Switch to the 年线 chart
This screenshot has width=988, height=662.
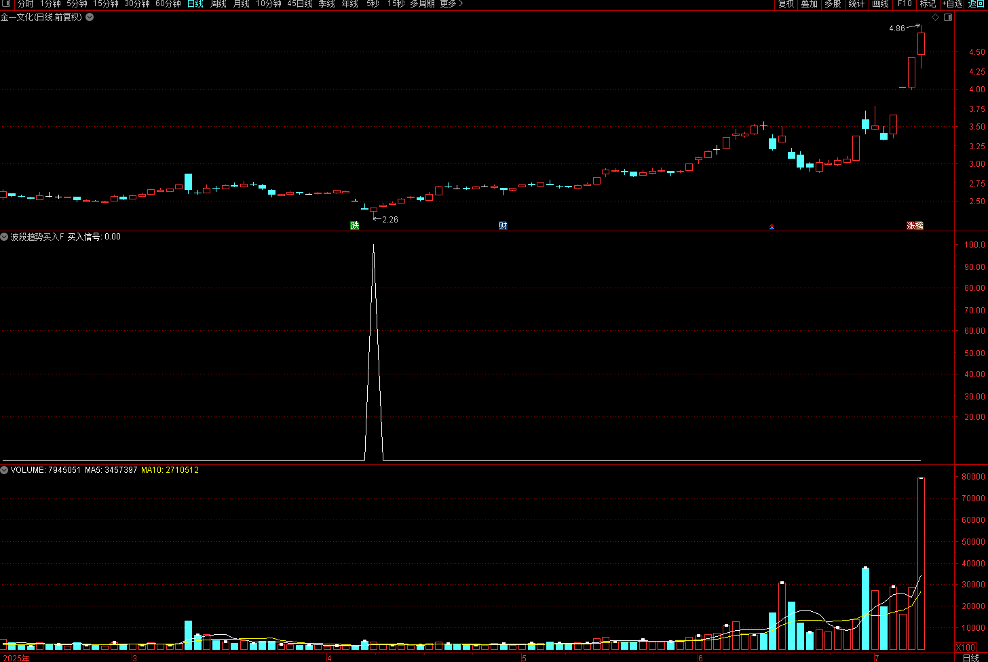coord(350,4)
